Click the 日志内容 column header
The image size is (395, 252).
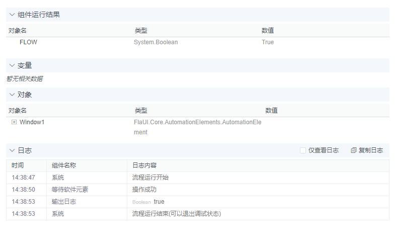pyautogui.click(x=144, y=165)
